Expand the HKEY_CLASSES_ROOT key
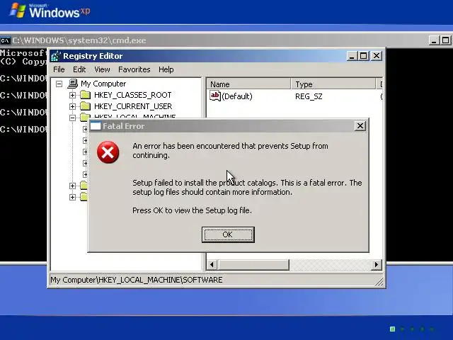The image size is (453, 340). (72, 95)
